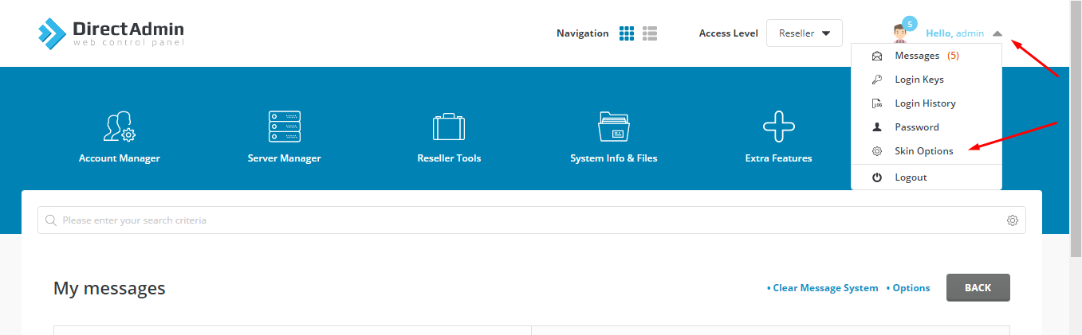Open the Access Level Reseller dropdown
Screen dimensions: 1082x335
point(804,33)
